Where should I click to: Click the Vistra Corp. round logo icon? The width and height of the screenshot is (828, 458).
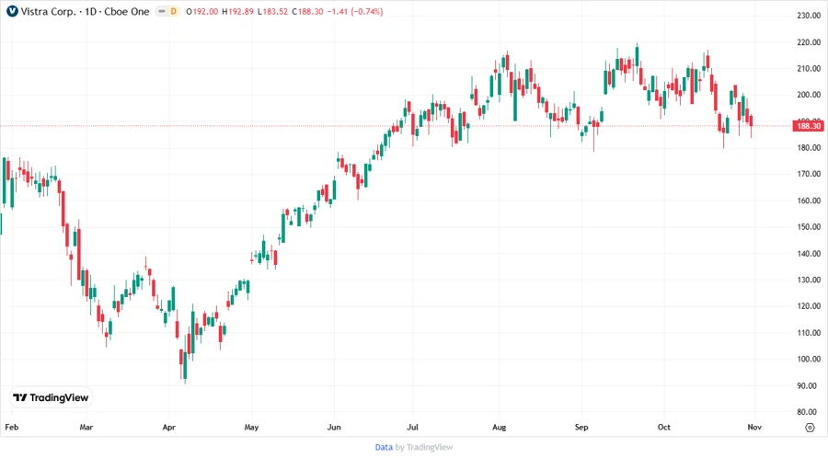12,11
